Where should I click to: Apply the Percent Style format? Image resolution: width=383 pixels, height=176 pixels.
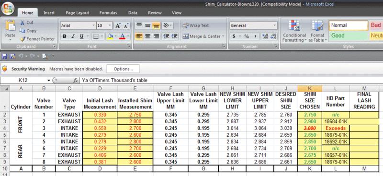coord(247,36)
